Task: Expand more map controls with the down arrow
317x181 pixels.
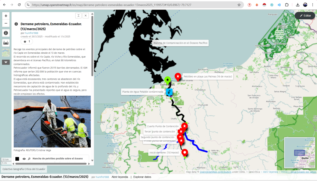Action: point(6,62)
